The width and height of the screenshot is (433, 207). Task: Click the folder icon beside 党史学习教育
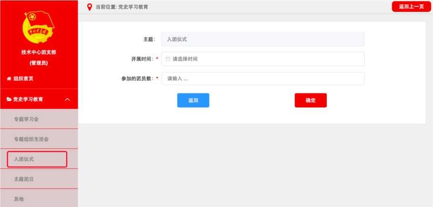pyautogui.click(x=9, y=99)
